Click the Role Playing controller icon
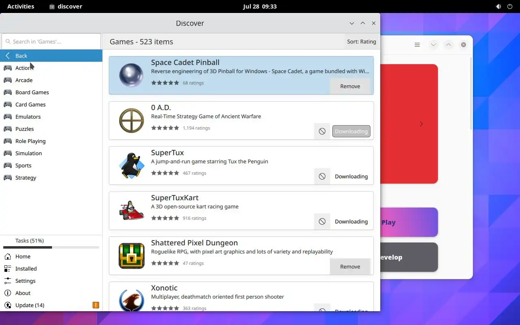 [x=8, y=141]
